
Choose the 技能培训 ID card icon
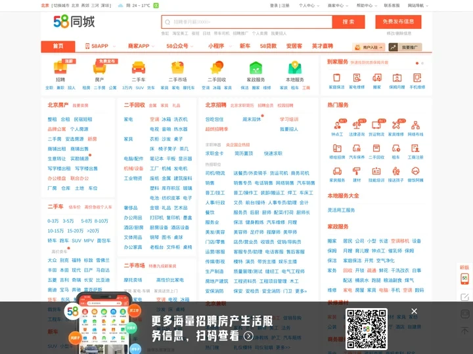pyautogui.click(x=376, y=171)
